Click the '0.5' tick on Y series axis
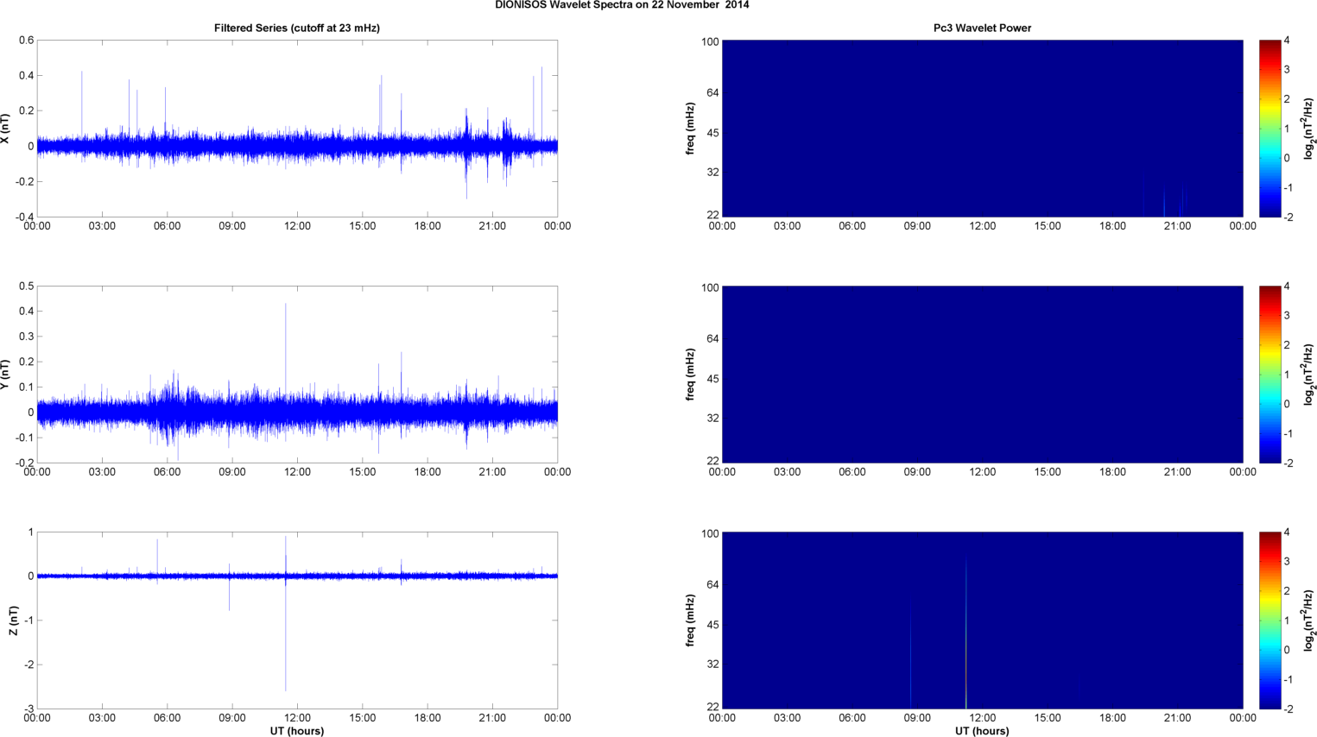The width and height of the screenshot is (1317, 737). click(x=27, y=287)
